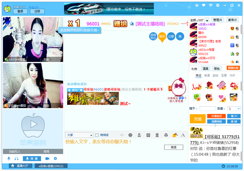Focus the 赠予 recipient input field
Viewport: 244px width, 171px height.
[x=207, y=109]
